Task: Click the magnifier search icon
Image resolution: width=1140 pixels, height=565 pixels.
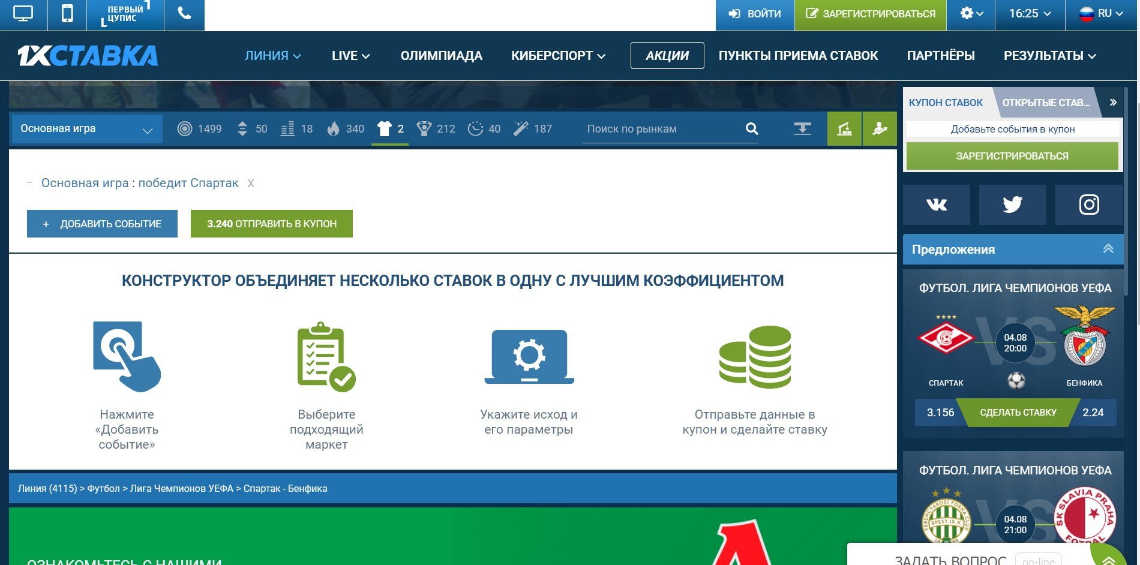Action: pos(752,128)
